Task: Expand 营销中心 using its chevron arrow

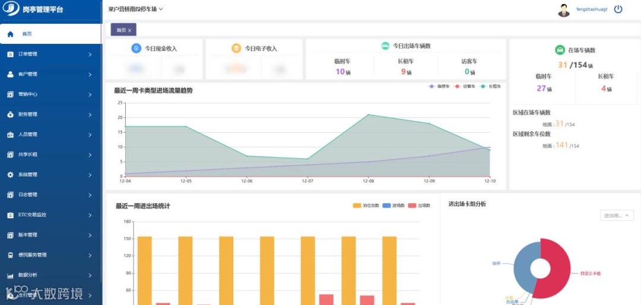Action: coord(90,94)
